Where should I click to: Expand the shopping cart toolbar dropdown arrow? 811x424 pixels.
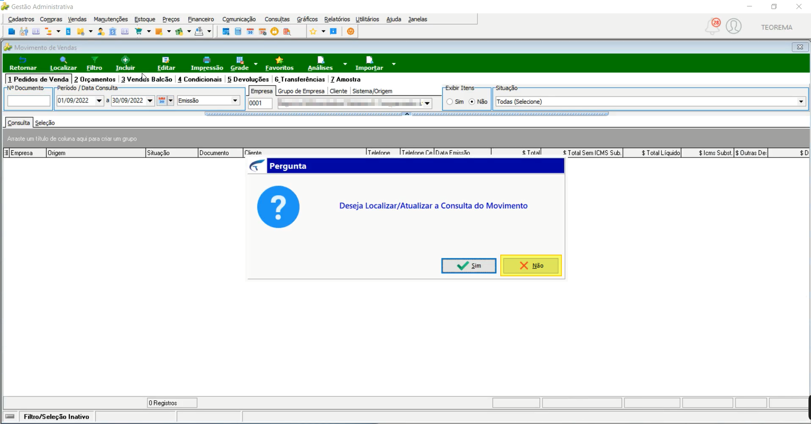pyautogui.click(x=149, y=32)
